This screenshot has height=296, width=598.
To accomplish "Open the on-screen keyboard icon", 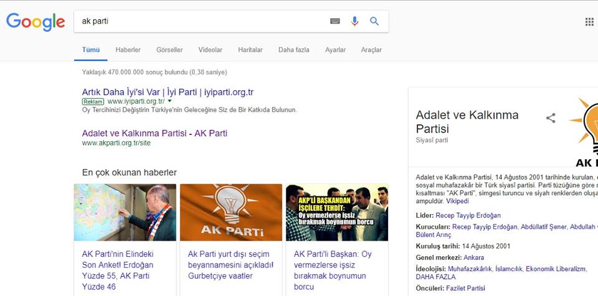I will 335,21.
